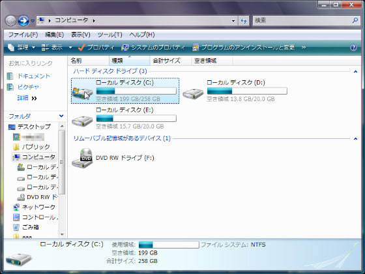Select the Local Disk (E:) drive icon

tap(82, 121)
